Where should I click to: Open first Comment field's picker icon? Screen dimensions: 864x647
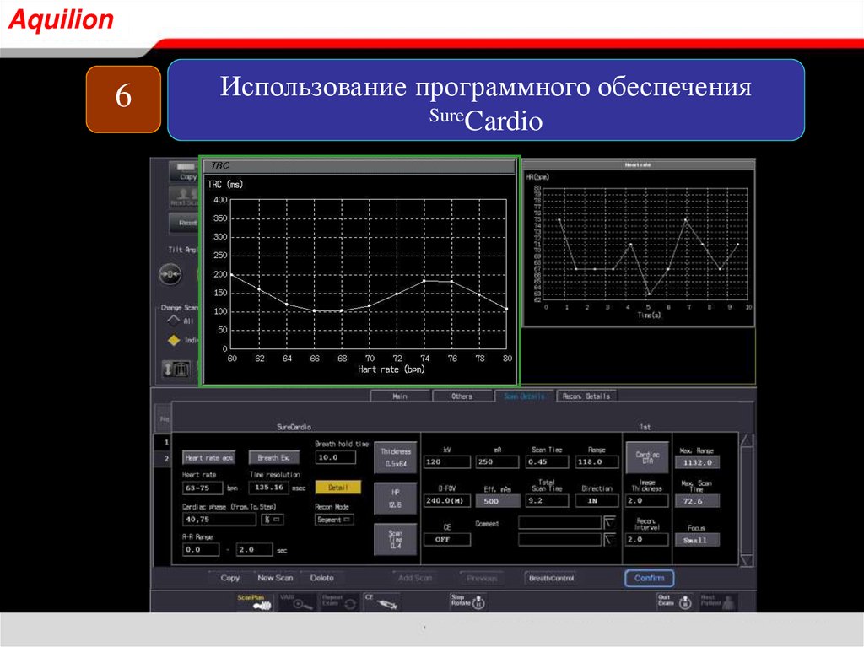609,522
